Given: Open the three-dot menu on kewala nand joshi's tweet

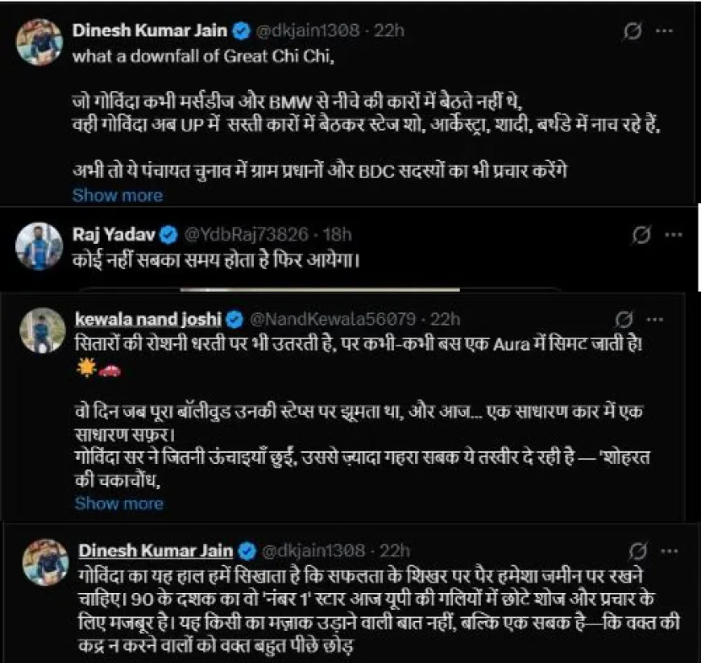Looking at the screenshot, I should 654,318.
